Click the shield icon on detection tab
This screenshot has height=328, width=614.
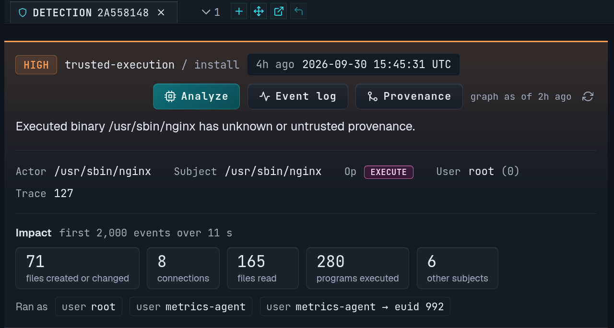23,12
